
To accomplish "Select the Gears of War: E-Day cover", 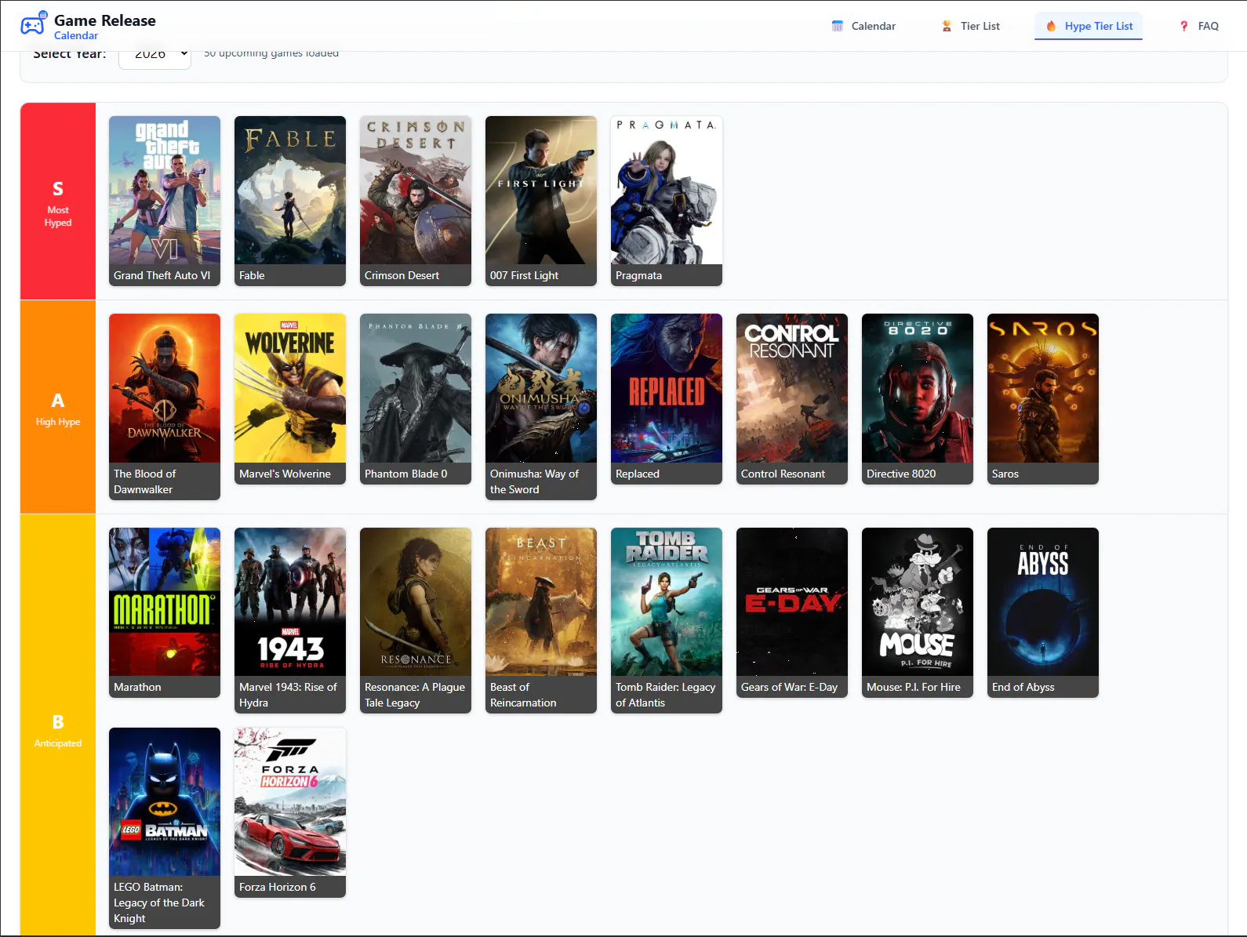I will click(792, 601).
